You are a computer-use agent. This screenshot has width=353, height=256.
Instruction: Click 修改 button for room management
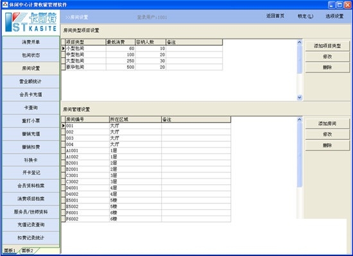327,134
